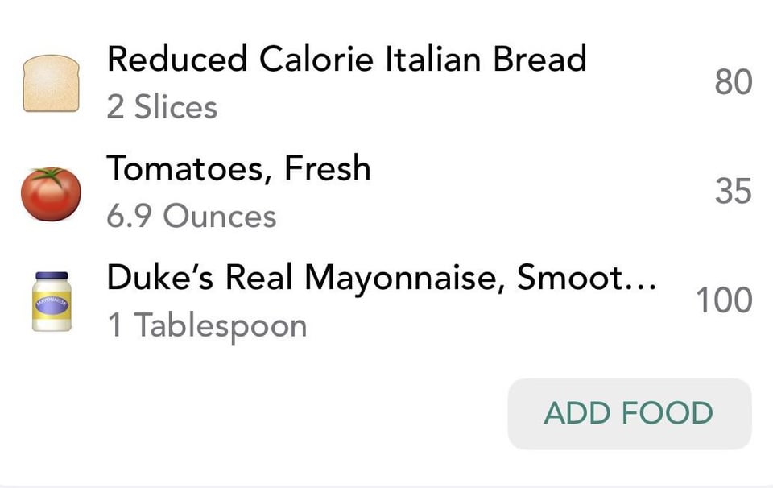Tap the 100 calorie value
Screen dimensions: 773x488
[724, 300]
